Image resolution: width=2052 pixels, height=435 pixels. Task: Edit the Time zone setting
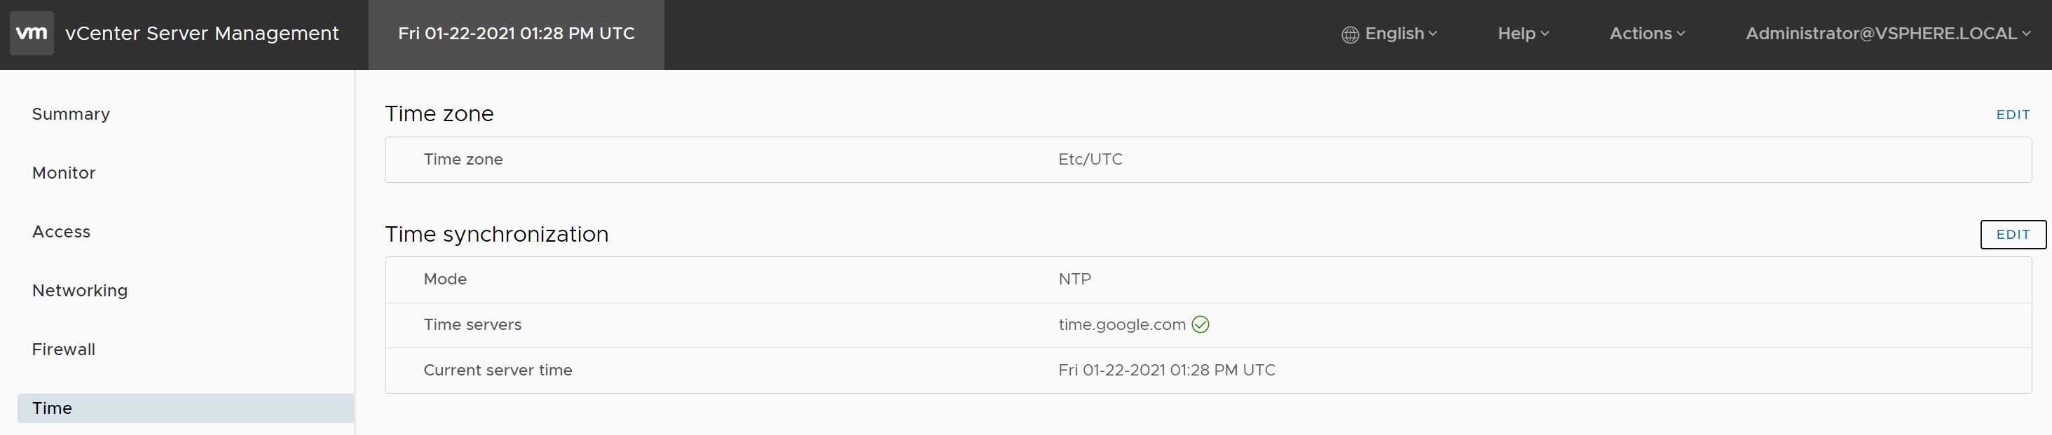click(2012, 115)
